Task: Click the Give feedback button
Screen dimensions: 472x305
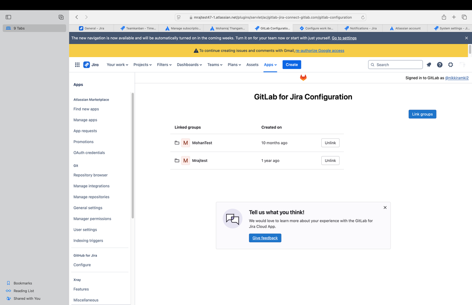Action: click(x=265, y=238)
